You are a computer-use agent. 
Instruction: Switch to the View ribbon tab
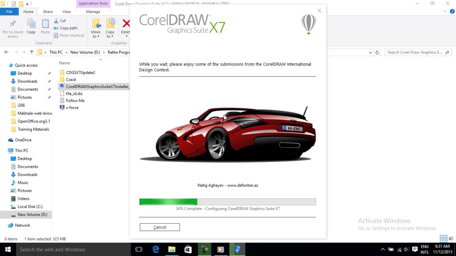click(67, 12)
